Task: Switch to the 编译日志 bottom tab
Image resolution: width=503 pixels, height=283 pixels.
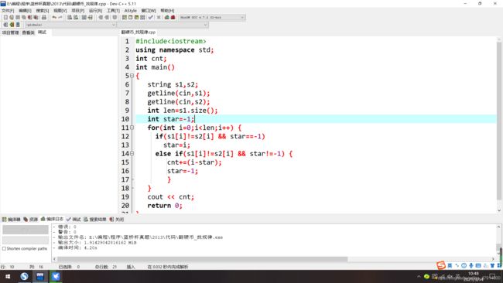Action: pyautogui.click(x=52, y=220)
